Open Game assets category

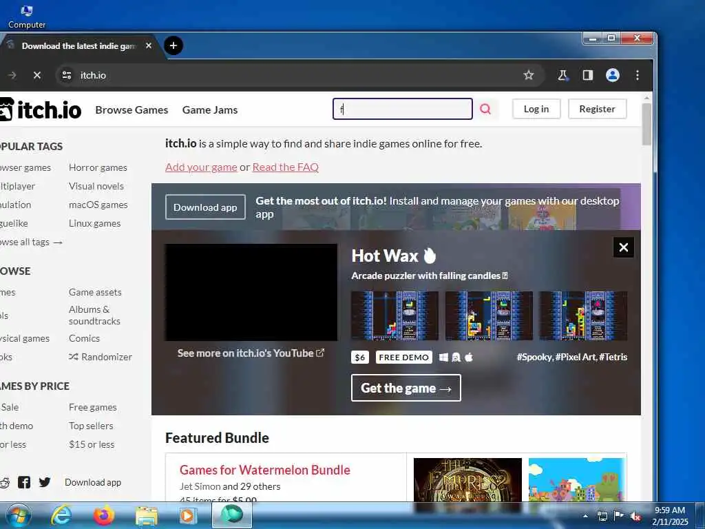(x=95, y=292)
